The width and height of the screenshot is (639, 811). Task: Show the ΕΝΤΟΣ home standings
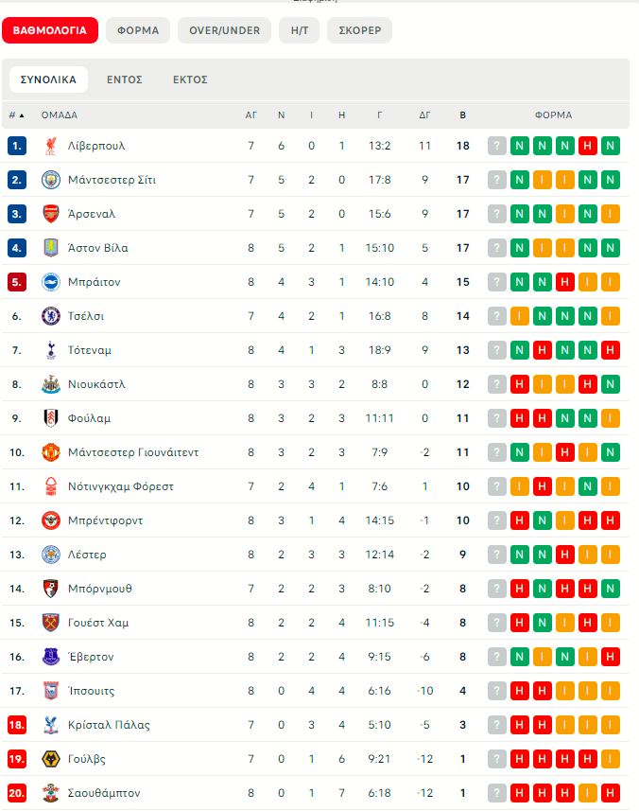tap(124, 79)
